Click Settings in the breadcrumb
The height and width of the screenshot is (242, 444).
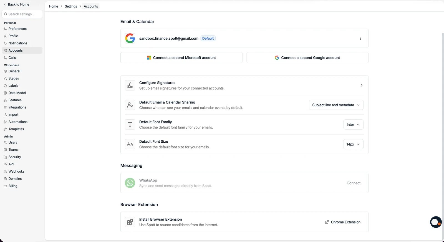click(x=71, y=6)
